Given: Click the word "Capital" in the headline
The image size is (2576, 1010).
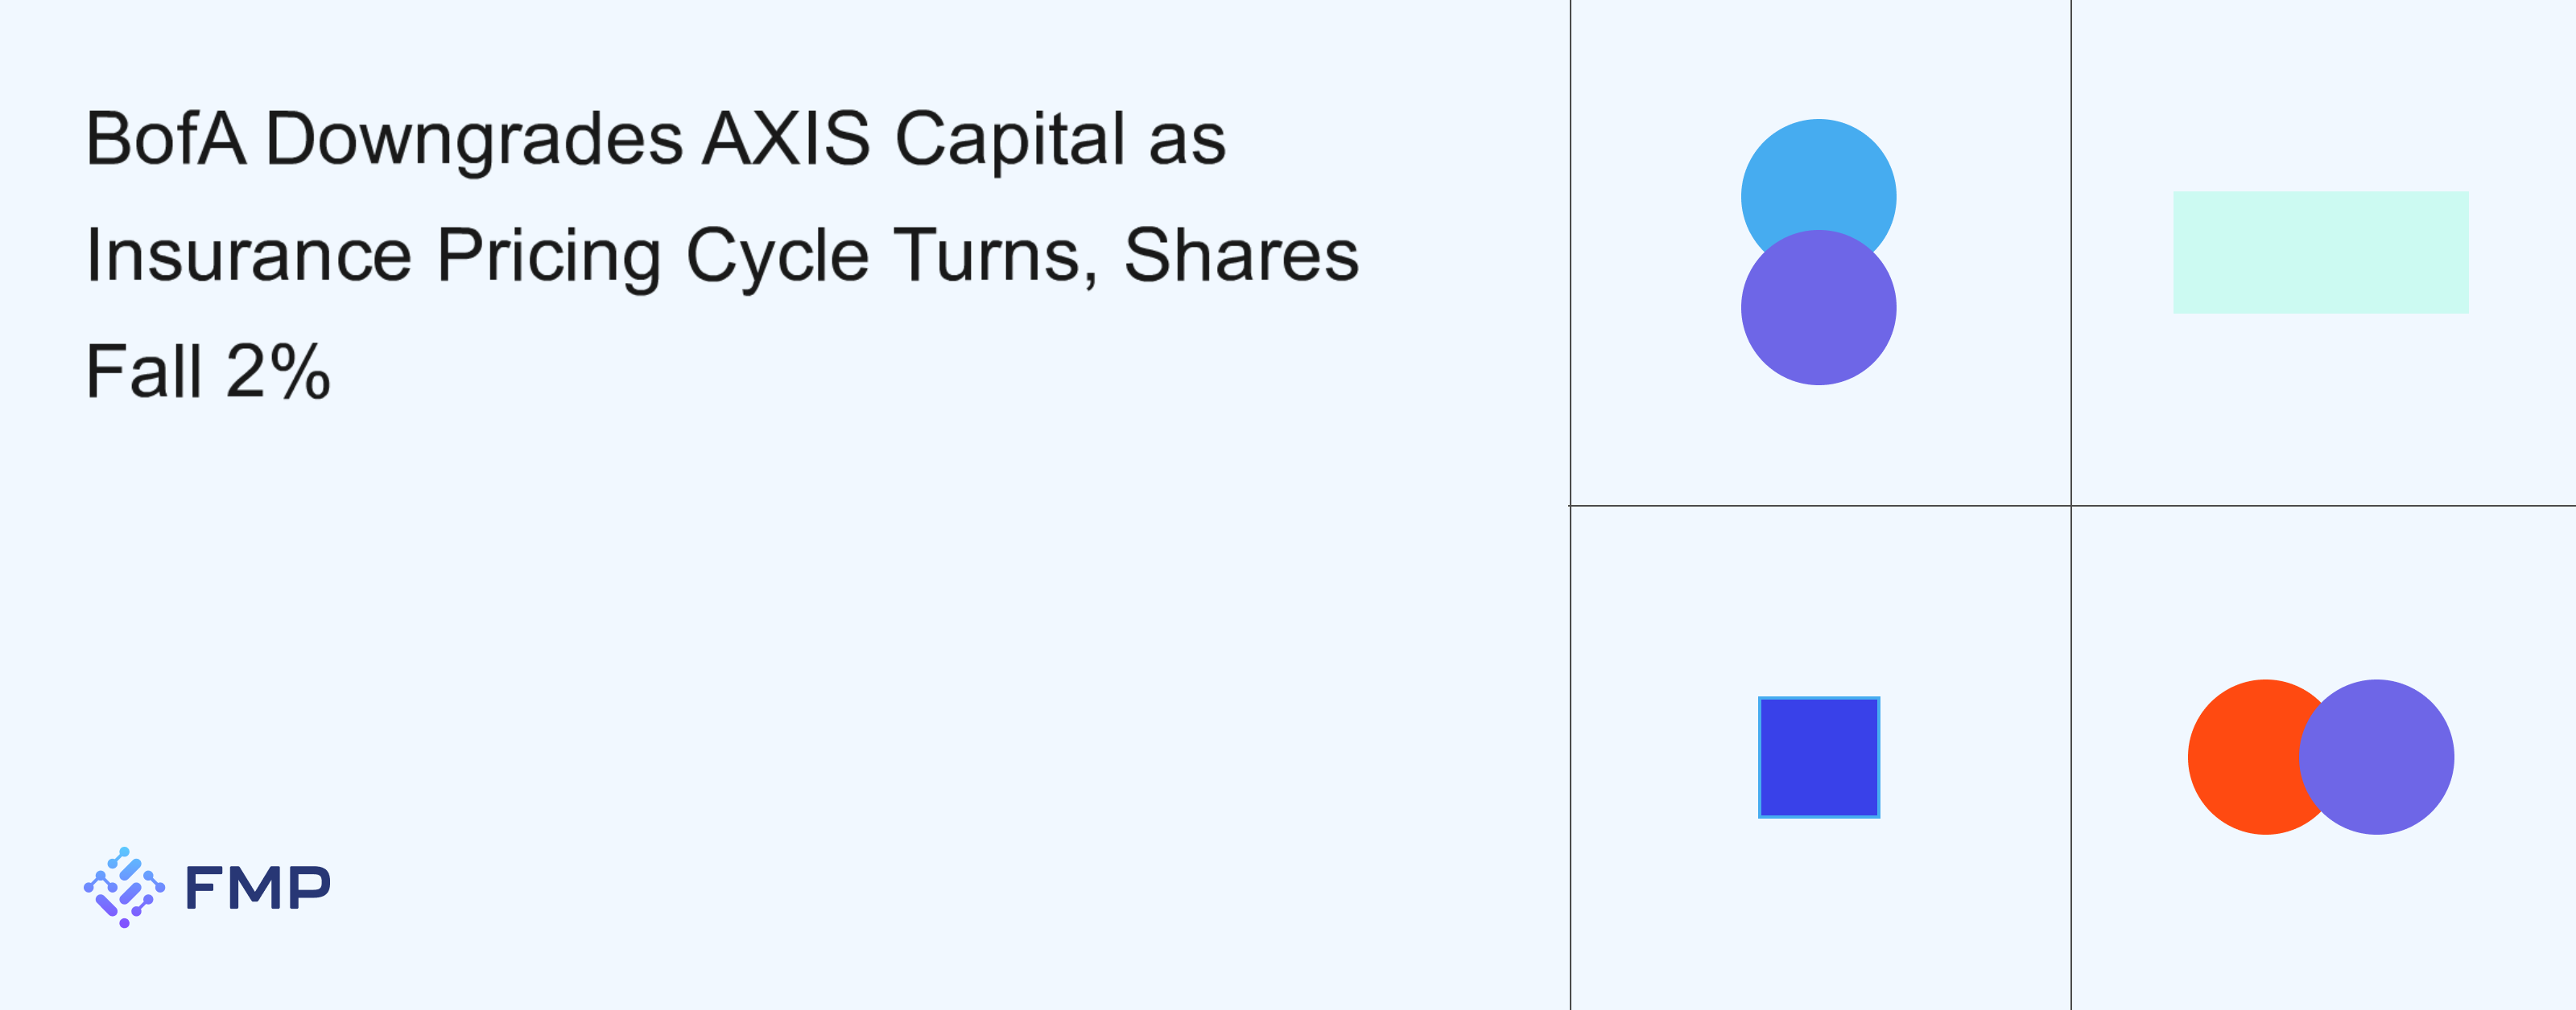Looking at the screenshot, I should pos(1010,139).
